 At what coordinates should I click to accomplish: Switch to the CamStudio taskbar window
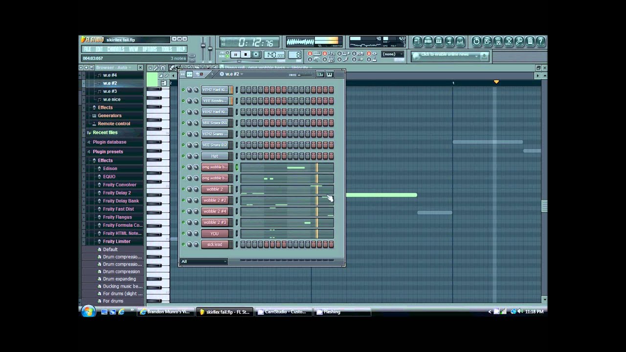283,311
